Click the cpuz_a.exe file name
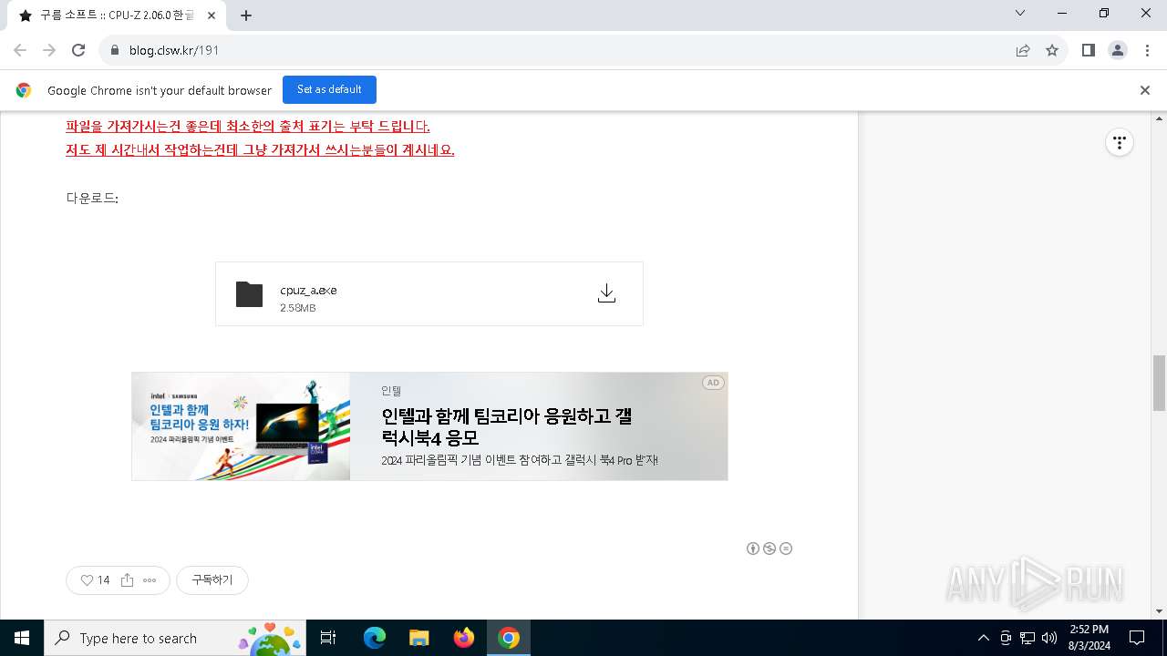This screenshot has height=656, width=1167. tap(308, 290)
